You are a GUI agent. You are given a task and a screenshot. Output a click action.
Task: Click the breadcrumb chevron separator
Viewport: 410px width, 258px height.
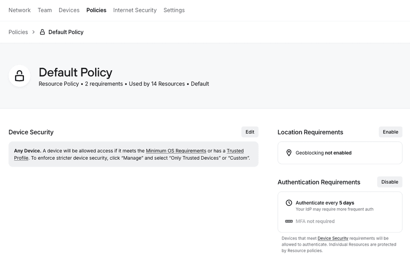[34, 32]
